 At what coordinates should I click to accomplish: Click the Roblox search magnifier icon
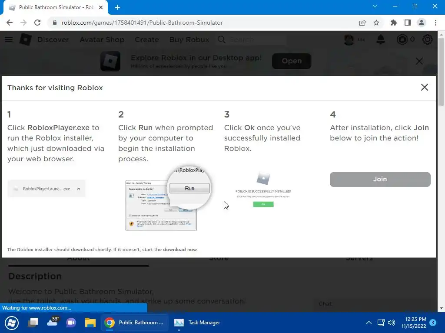click(x=221, y=39)
